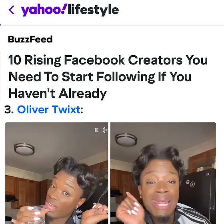Click the left video frame showing the water glass

[56, 173]
